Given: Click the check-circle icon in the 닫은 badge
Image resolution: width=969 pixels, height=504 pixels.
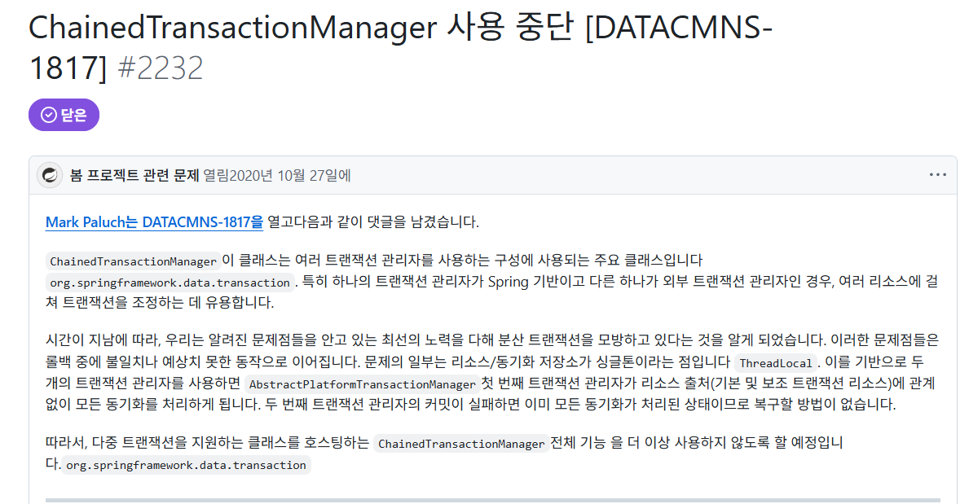Looking at the screenshot, I should click(48, 115).
